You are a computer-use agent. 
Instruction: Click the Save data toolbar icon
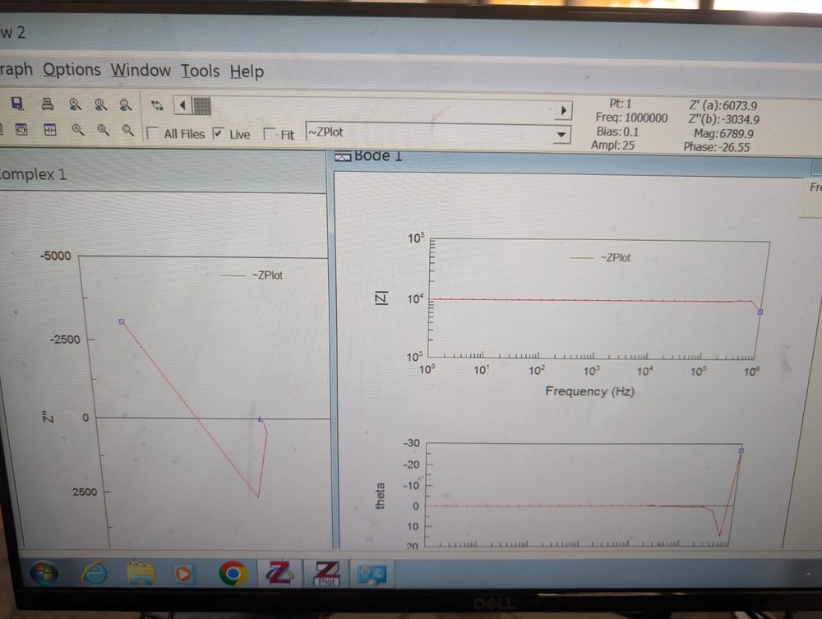tap(16, 104)
